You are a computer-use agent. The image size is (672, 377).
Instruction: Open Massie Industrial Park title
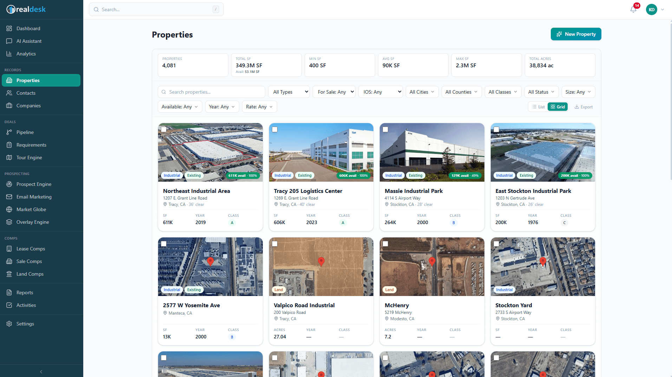pyautogui.click(x=413, y=191)
